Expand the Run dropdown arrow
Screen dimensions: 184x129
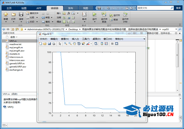pos(95,22)
